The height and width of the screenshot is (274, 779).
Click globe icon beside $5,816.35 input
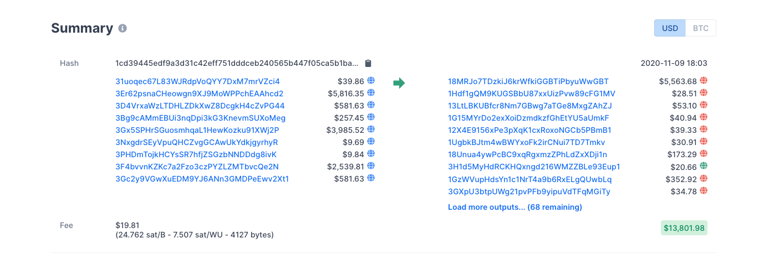tap(371, 93)
